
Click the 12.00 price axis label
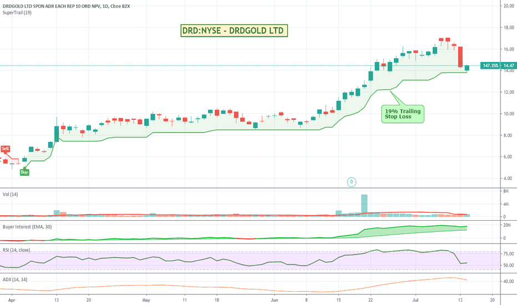point(509,92)
